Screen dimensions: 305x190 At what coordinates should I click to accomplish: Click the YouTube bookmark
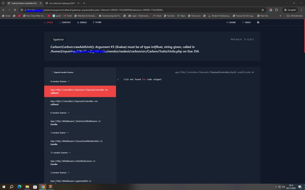tap(169, 16)
